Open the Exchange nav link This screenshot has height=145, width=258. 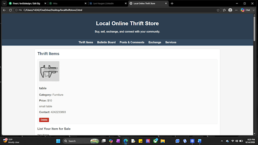click(155, 42)
